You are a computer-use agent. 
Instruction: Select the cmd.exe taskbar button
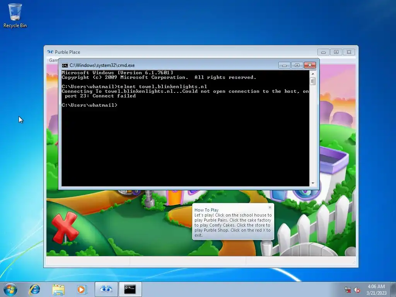[x=130, y=289]
